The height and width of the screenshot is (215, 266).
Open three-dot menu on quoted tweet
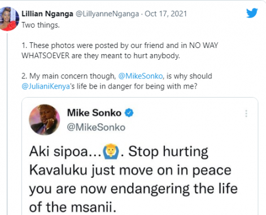pyautogui.click(x=246, y=113)
